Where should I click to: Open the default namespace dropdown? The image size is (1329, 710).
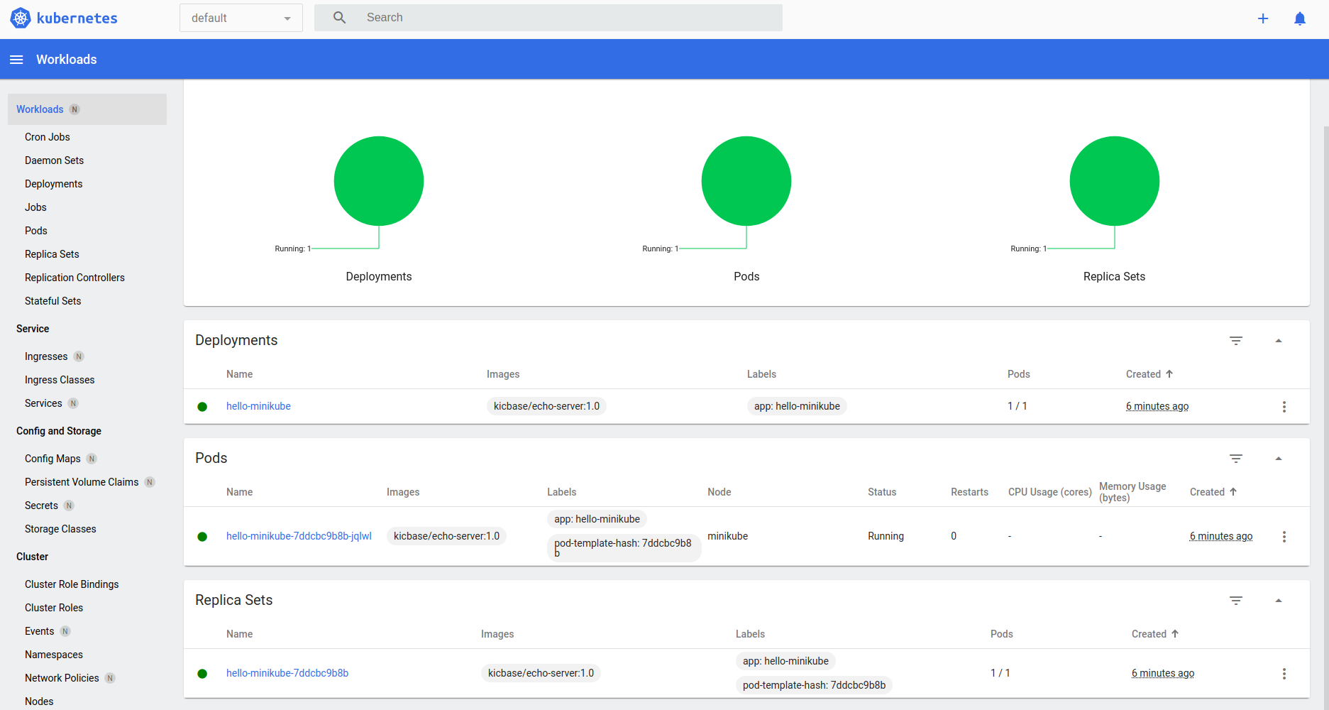(241, 18)
